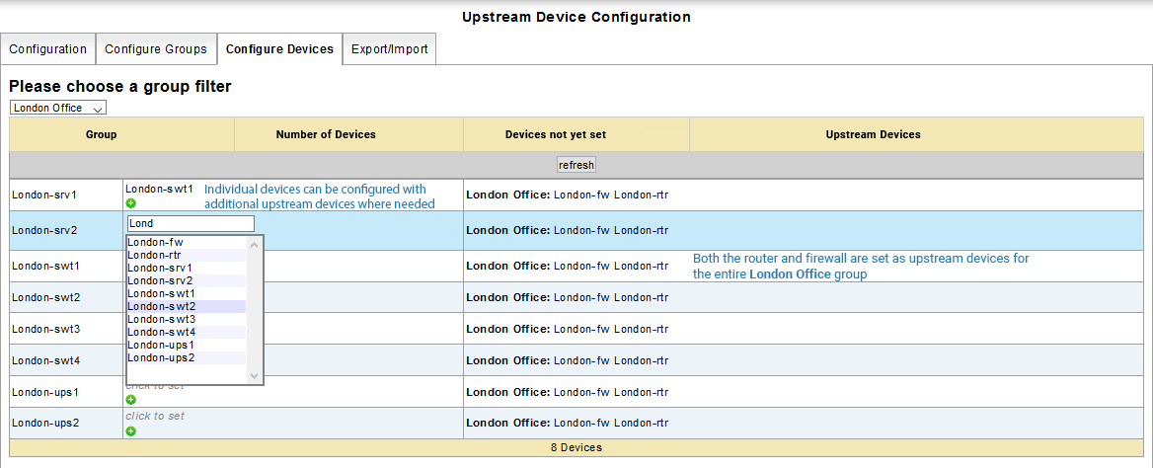This screenshot has height=468, width=1153.
Task: Select London-srv1 from the autocomplete list
Action: [x=160, y=268]
